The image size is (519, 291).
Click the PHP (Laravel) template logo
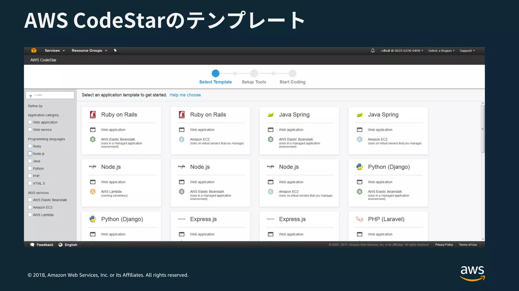(x=359, y=219)
